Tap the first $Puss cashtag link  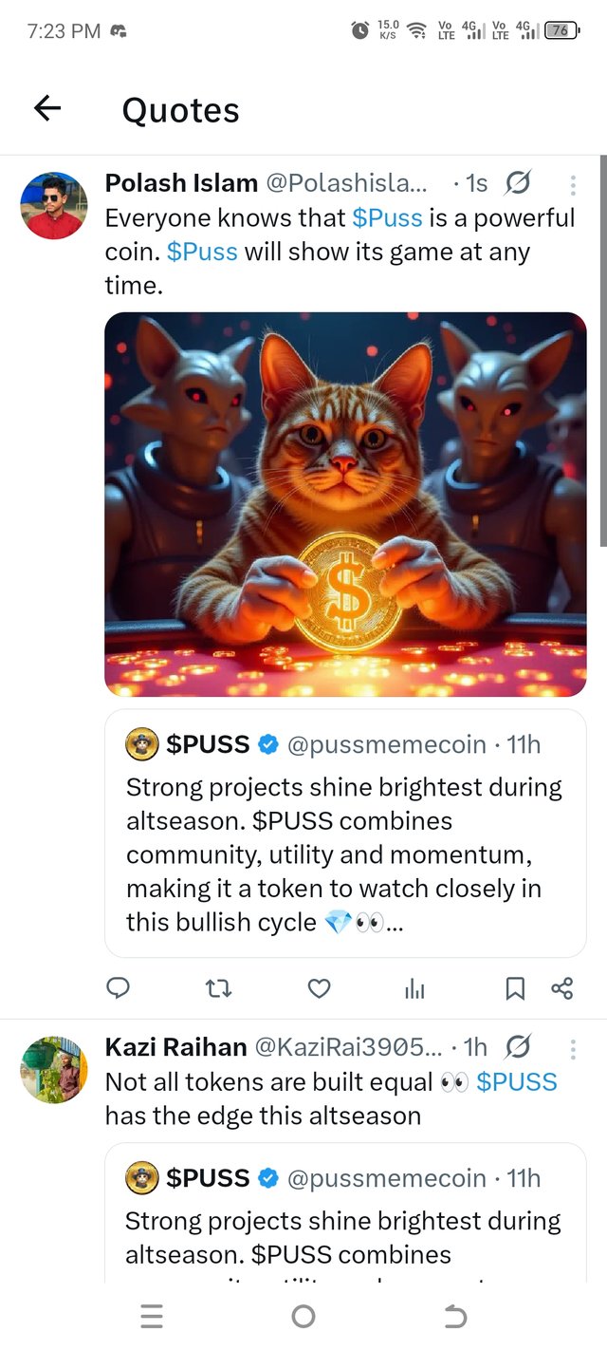(x=387, y=217)
